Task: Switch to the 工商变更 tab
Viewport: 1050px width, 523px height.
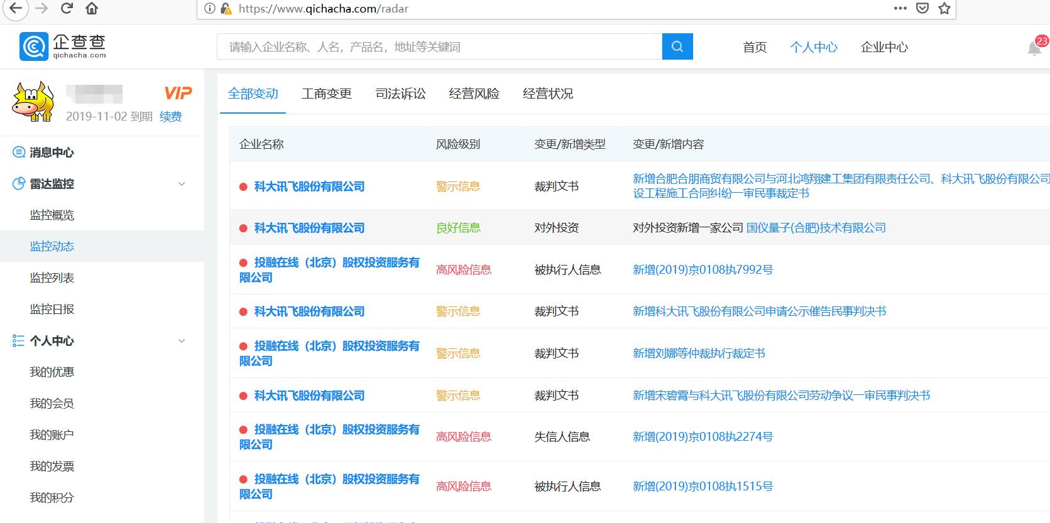Action: [327, 94]
